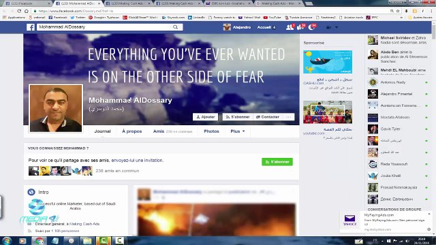Open the privacy shortcuts icon
This screenshot has width=436, height=245.
pyautogui.click(x=328, y=27)
